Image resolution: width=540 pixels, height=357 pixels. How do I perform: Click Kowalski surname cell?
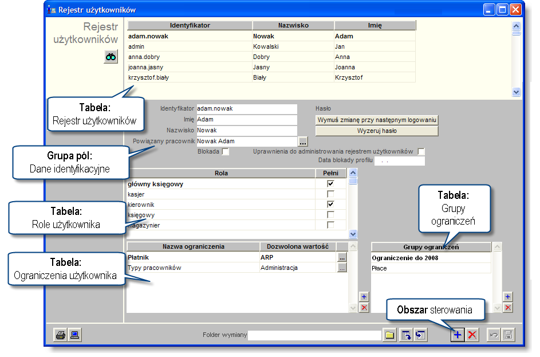coord(293,46)
